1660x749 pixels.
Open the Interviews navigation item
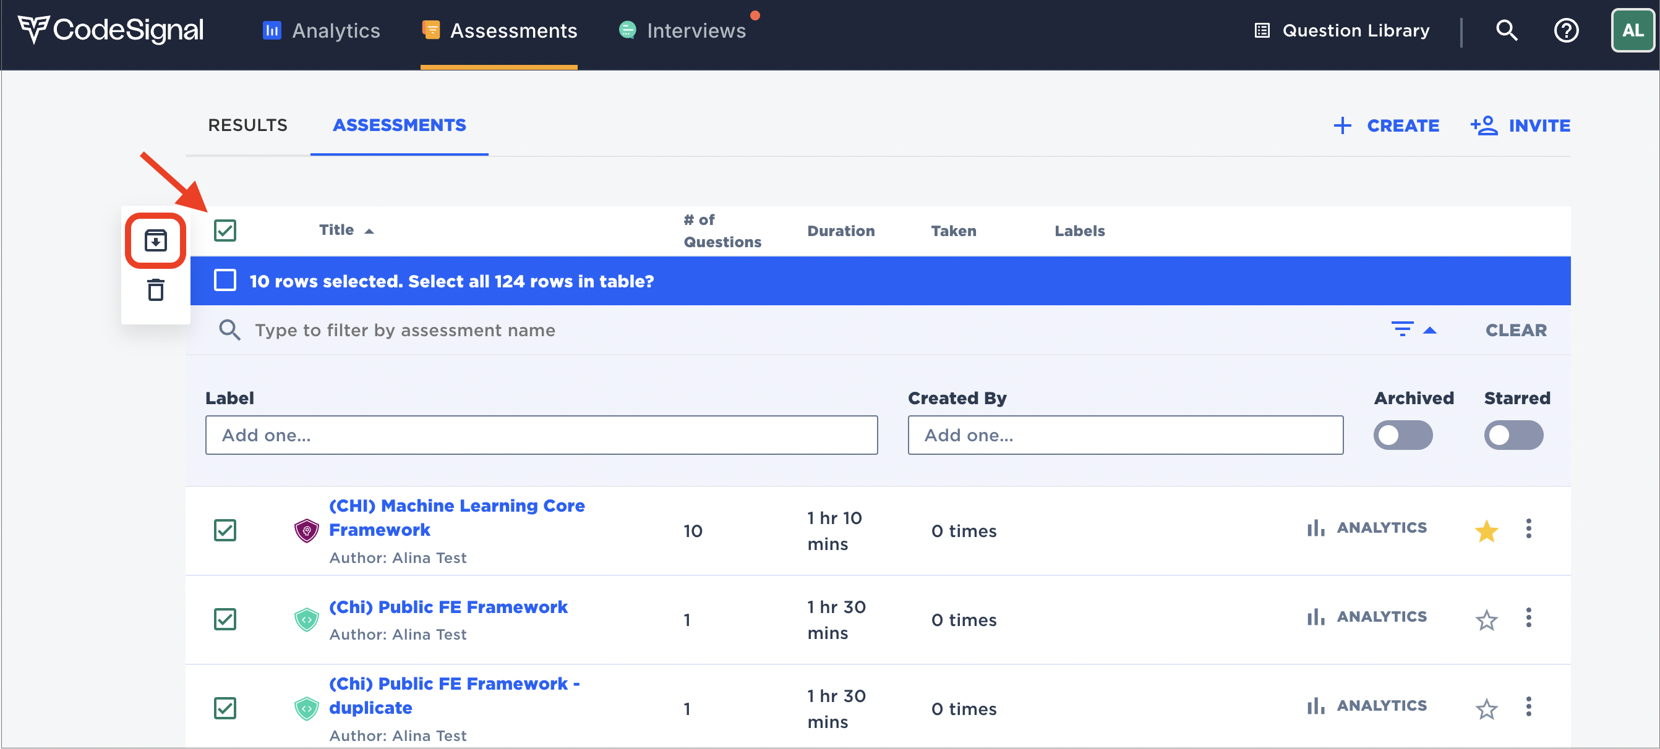695,30
